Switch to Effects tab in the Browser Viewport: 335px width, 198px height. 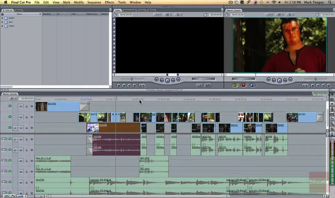(x=18, y=10)
